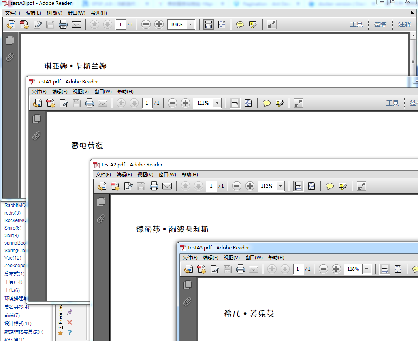This screenshot has width=418, height=341.
Task: Click Zoom in plus in testA0.pdf window
Action: click(x=159, y=24)
